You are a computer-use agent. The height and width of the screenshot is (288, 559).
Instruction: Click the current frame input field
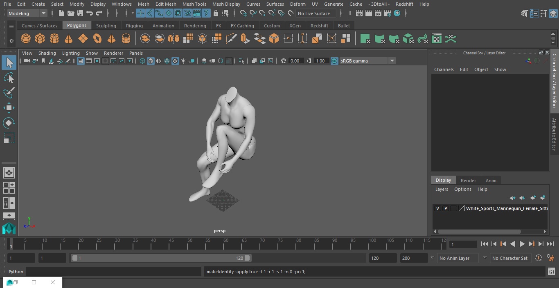tap(463, 244)
